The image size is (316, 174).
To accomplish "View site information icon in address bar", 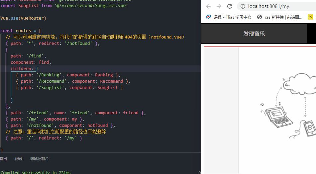I will (x=243, y=6).
